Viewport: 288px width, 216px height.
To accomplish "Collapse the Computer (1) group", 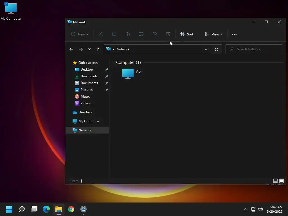I will click(113, 62).
